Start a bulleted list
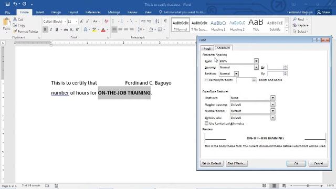This screenshot has width=336, height=189. click(113, 22)
